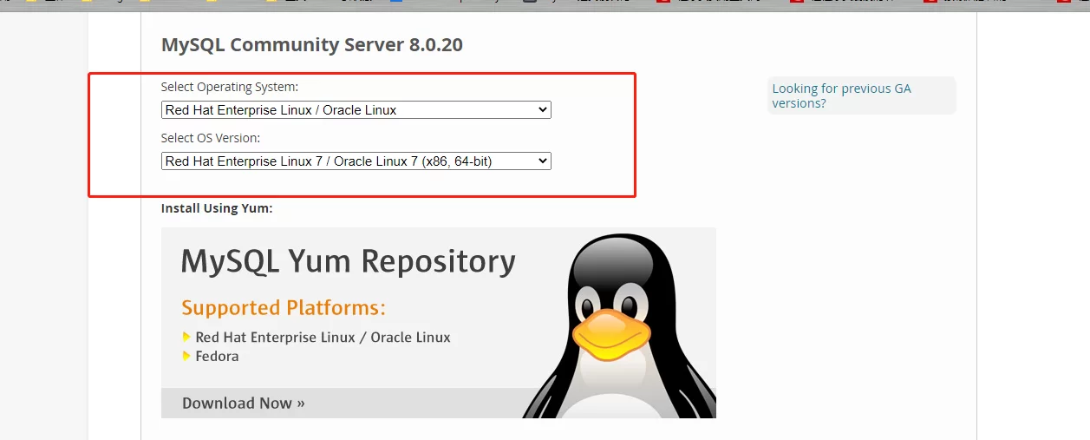Click the 'Fedora' platform entry in the banner
The height and width of the screenshot is (440, 1090).
click(x=217, y=356)
